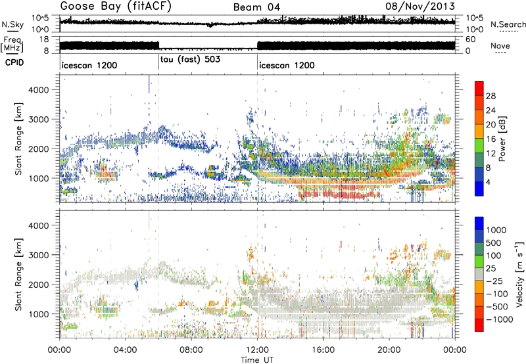Viewport: 526px width, 364px height.
Task: Click the '3000' tick on velocity panel axis
Action: (38, 255)
